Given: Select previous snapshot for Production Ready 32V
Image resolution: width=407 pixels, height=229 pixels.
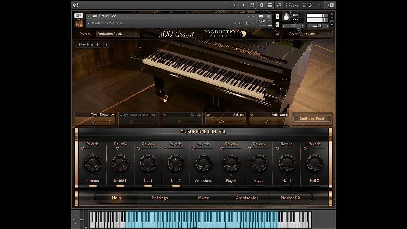Looking at the screenshot, I should 235,23.
